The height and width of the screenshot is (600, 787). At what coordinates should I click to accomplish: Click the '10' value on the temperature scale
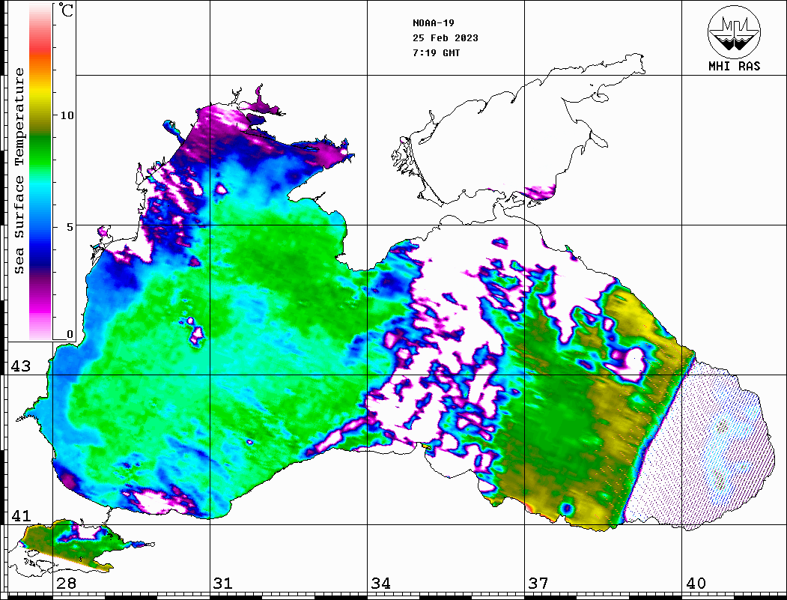(x=67, y=115)
